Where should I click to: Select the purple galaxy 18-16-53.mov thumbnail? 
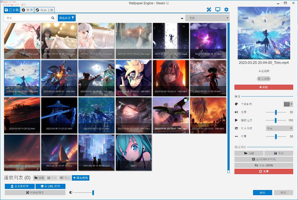(208, 41)
